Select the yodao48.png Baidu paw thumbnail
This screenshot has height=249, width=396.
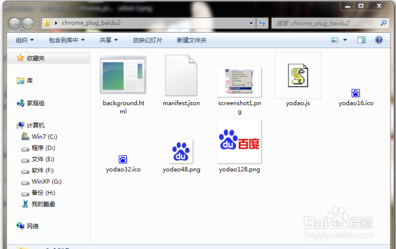(181, 152)
